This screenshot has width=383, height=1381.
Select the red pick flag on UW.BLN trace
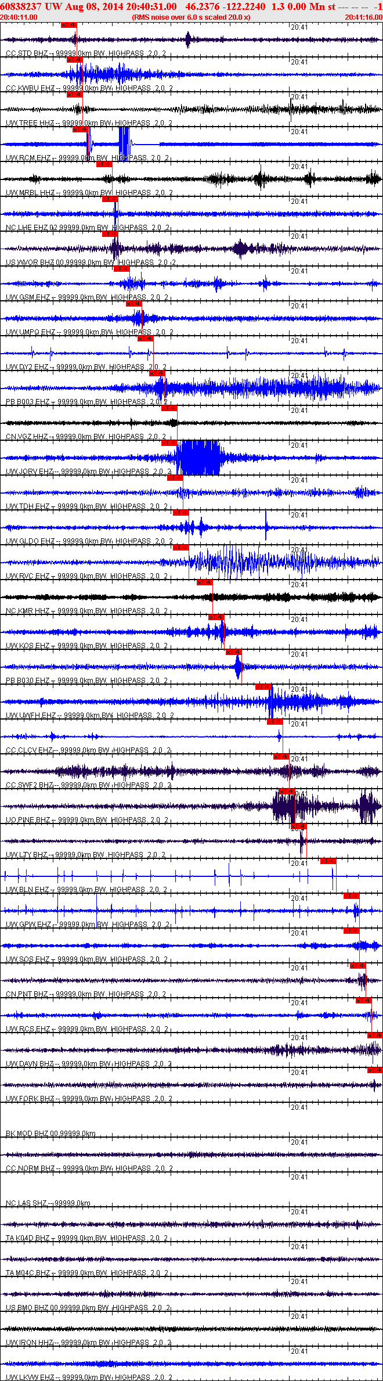point(328,861)
